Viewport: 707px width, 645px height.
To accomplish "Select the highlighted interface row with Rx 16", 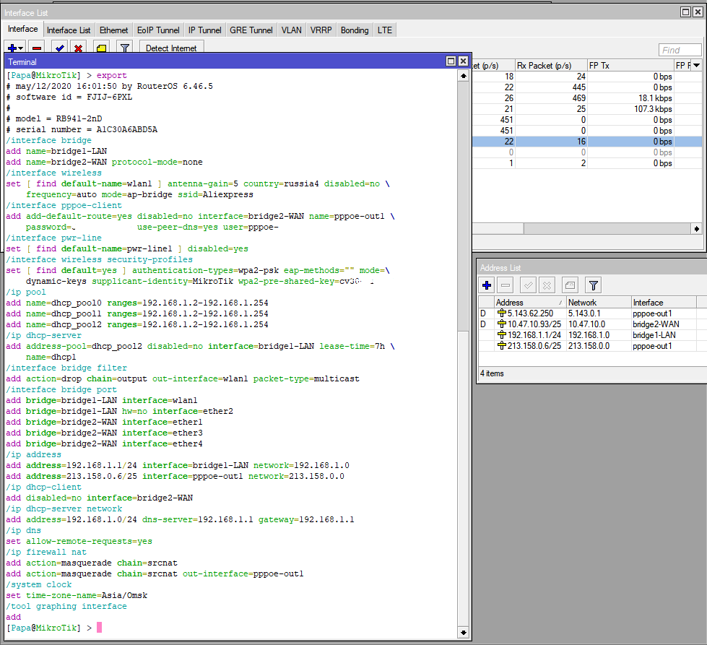I will [587, 142].
